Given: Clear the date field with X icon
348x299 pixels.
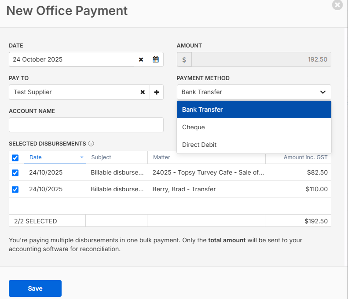Looking at the screenshot, I should point(141,59).
